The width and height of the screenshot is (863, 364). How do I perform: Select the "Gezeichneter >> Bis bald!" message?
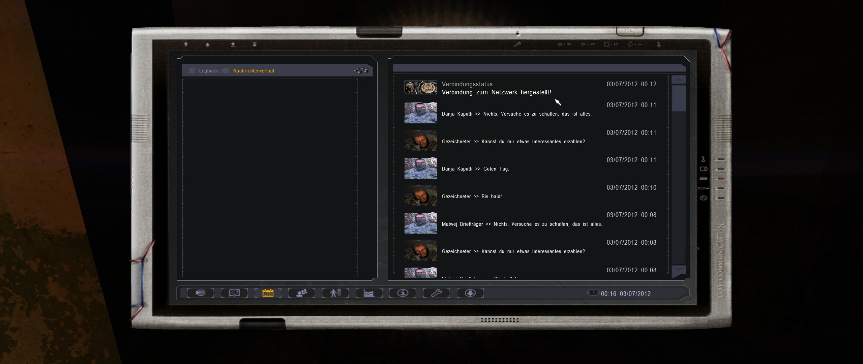pyautogui.click(x=472, y=196)
